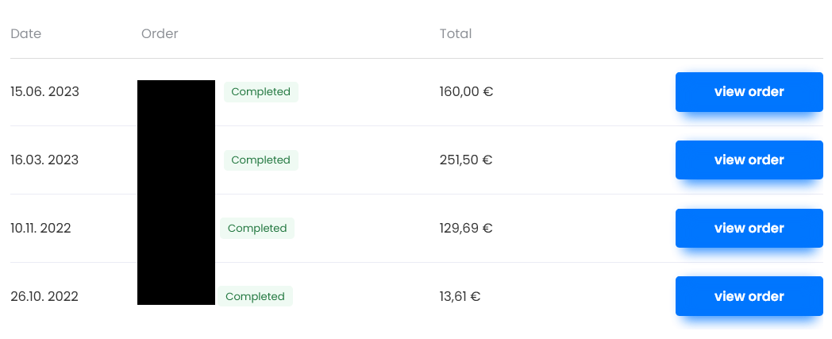Open view order for the 13,61 € purchase

coord(749,296)
